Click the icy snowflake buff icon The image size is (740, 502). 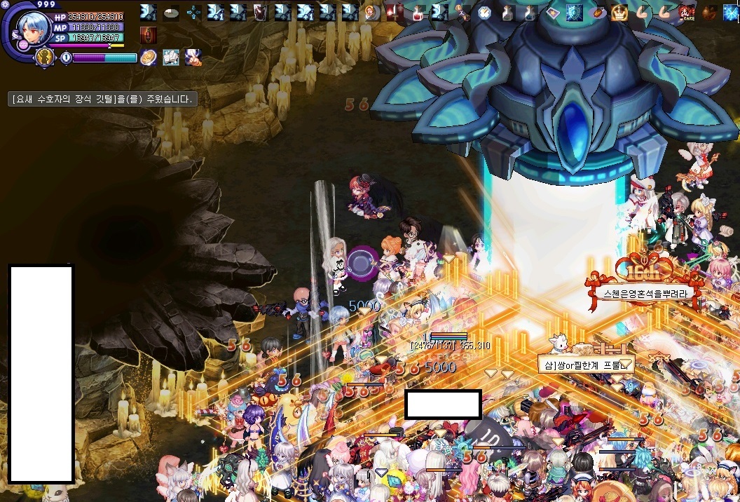(x=731, y=13)
